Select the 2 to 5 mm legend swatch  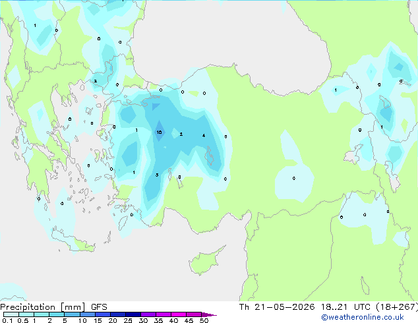coord(57,314)
